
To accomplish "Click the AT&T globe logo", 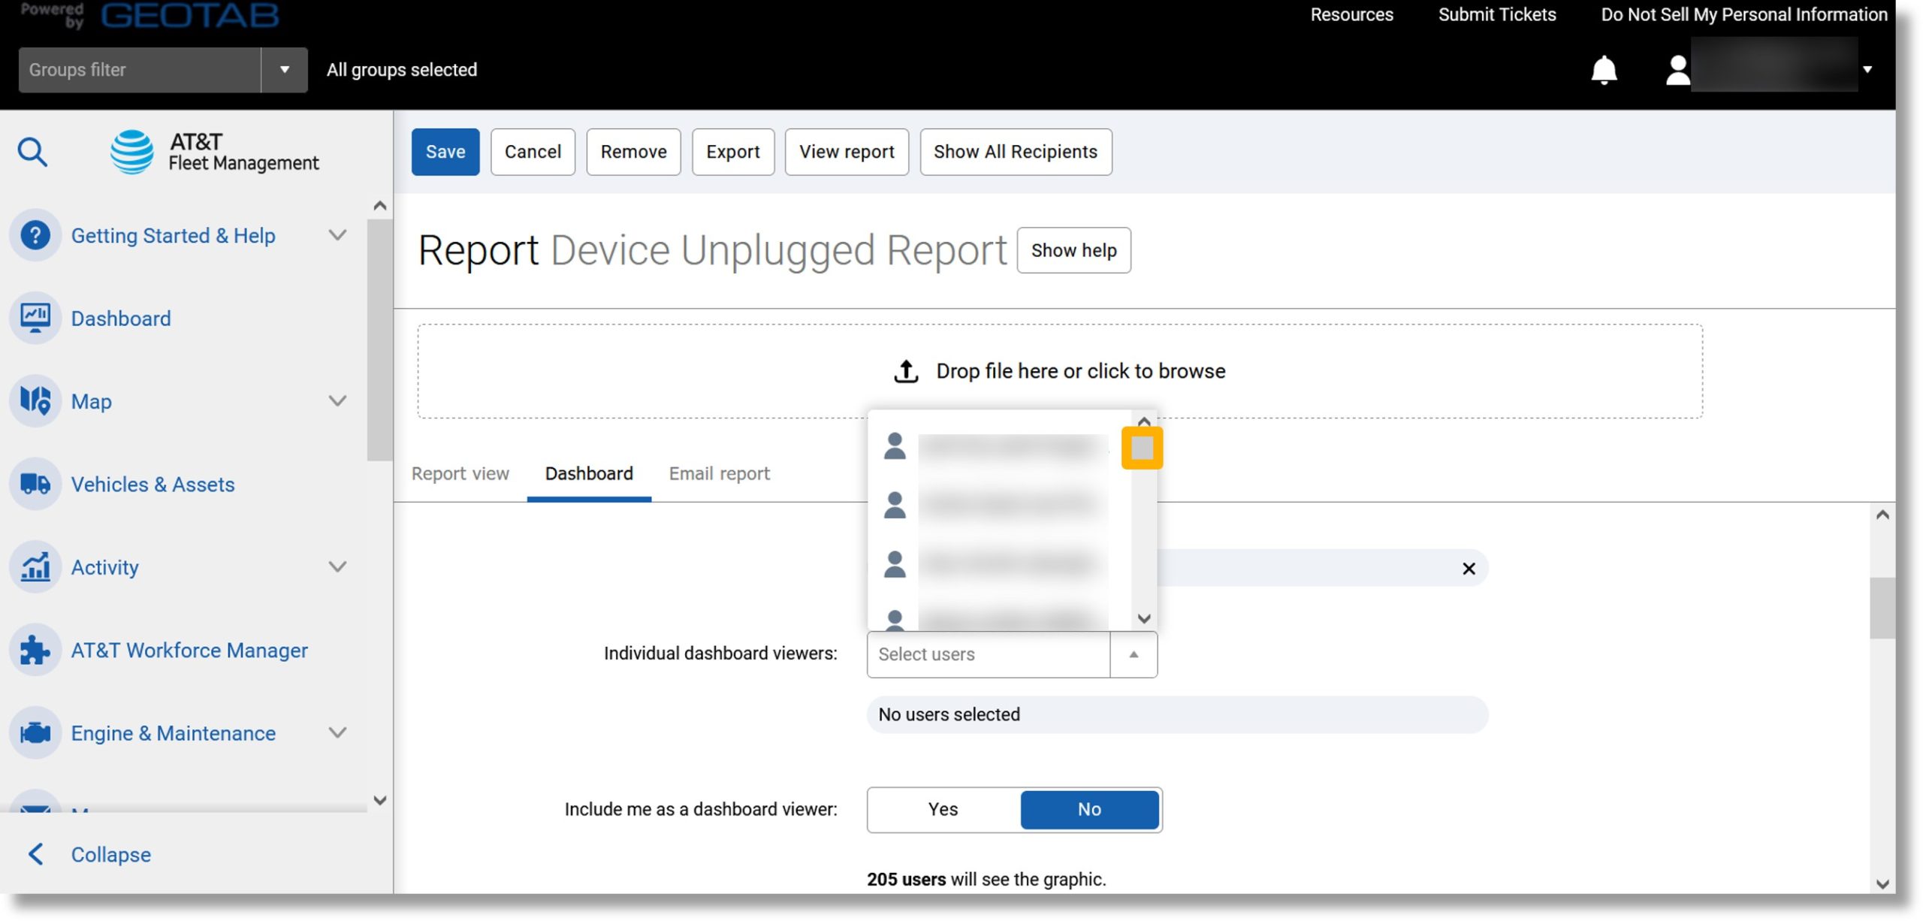I will click(132, 151).
